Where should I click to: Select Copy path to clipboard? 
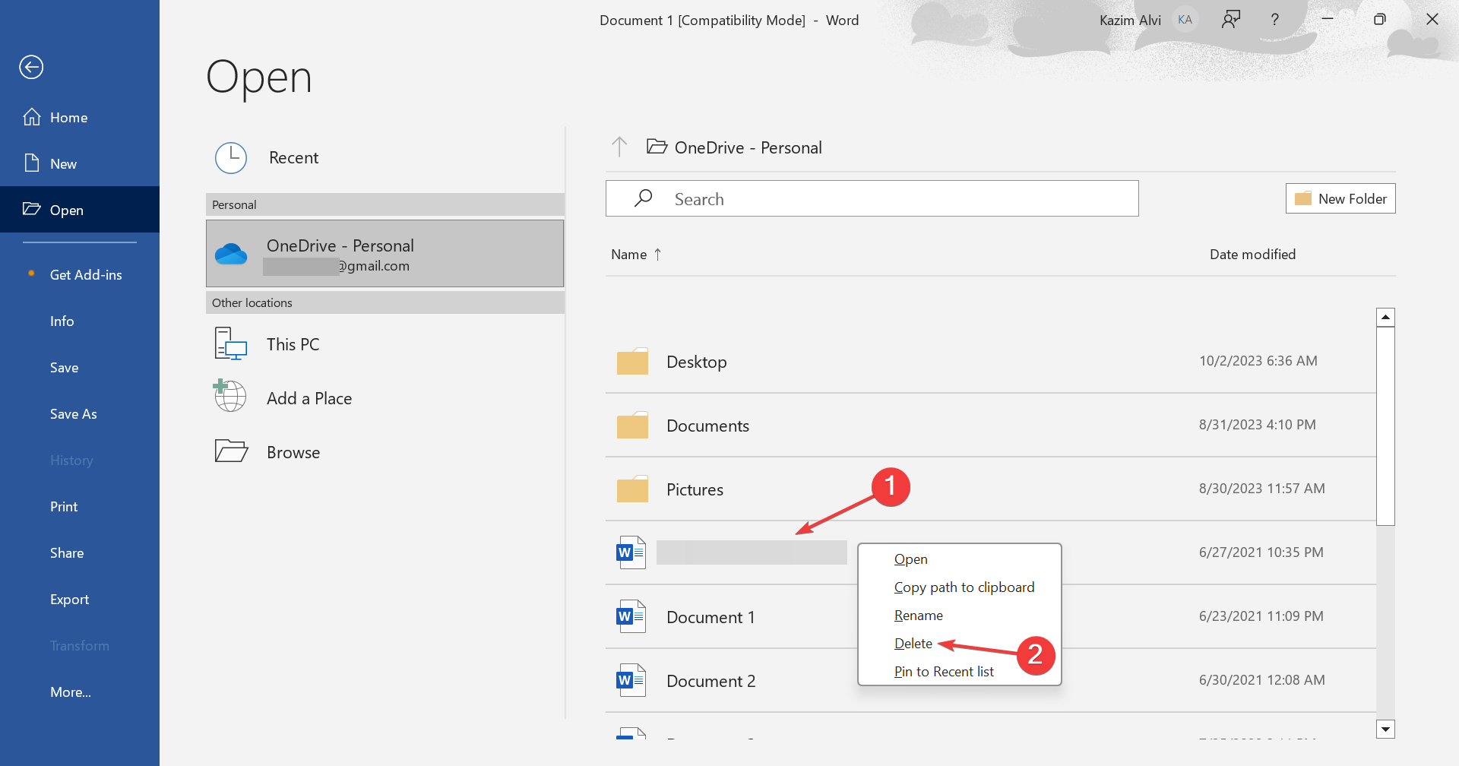(x=964, y=587)
